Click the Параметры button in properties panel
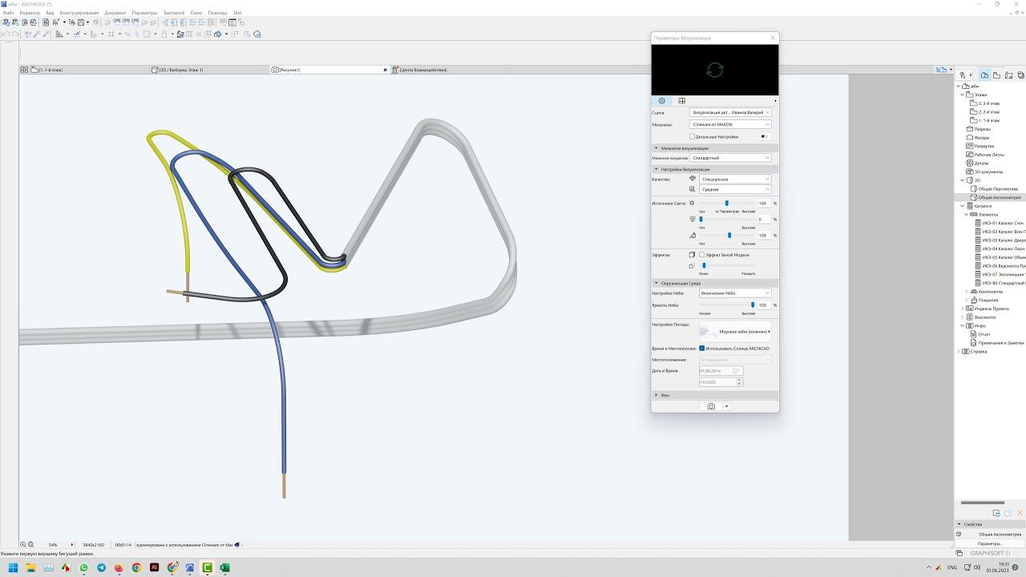This screenshot has width=1026, height=577. [990, 543]
